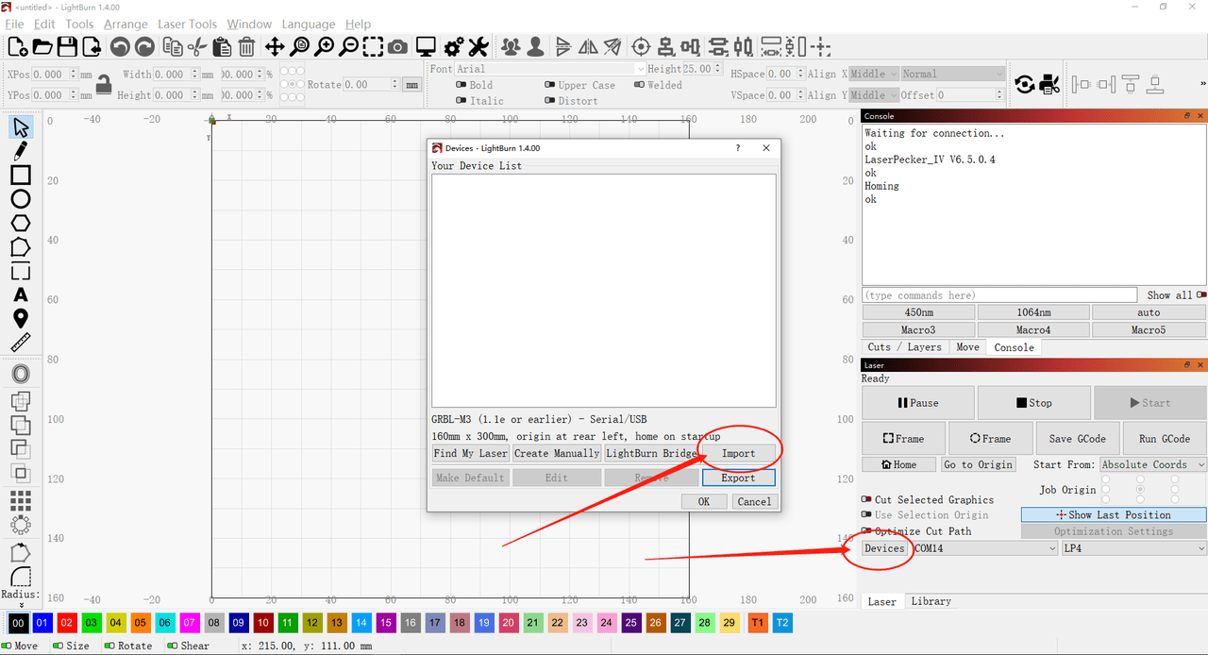Switch to the Move tab
Image resolution: width=1208 pixels, height=655 pixels.
pos(967,347)
